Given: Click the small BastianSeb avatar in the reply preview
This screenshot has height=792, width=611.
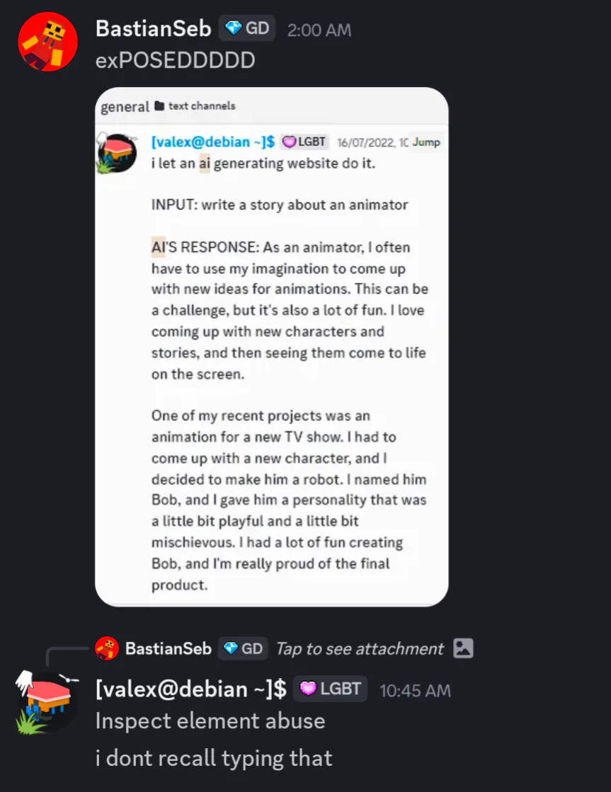Looking at the screenshot, I should 107,648.
